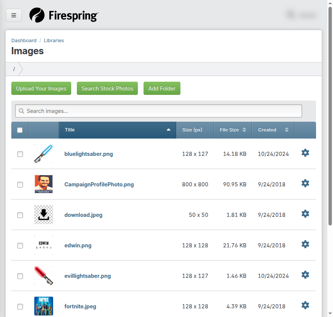Image resolution: width=333 pixels, height=317 pixels.
Task: Sort by Created column arrows
Action: [x=287, y=130]
